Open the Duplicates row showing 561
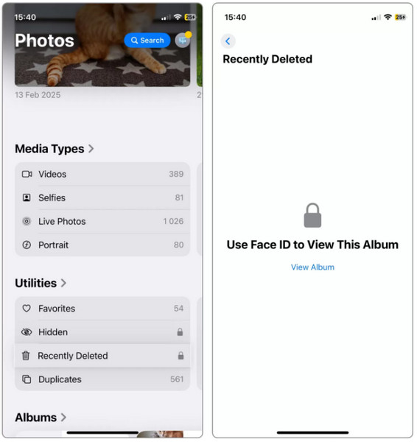 pos(102,379)
